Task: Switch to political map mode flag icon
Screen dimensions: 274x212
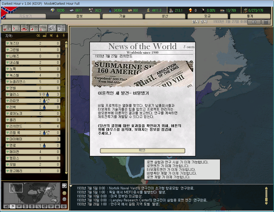Action: (13, 206)
